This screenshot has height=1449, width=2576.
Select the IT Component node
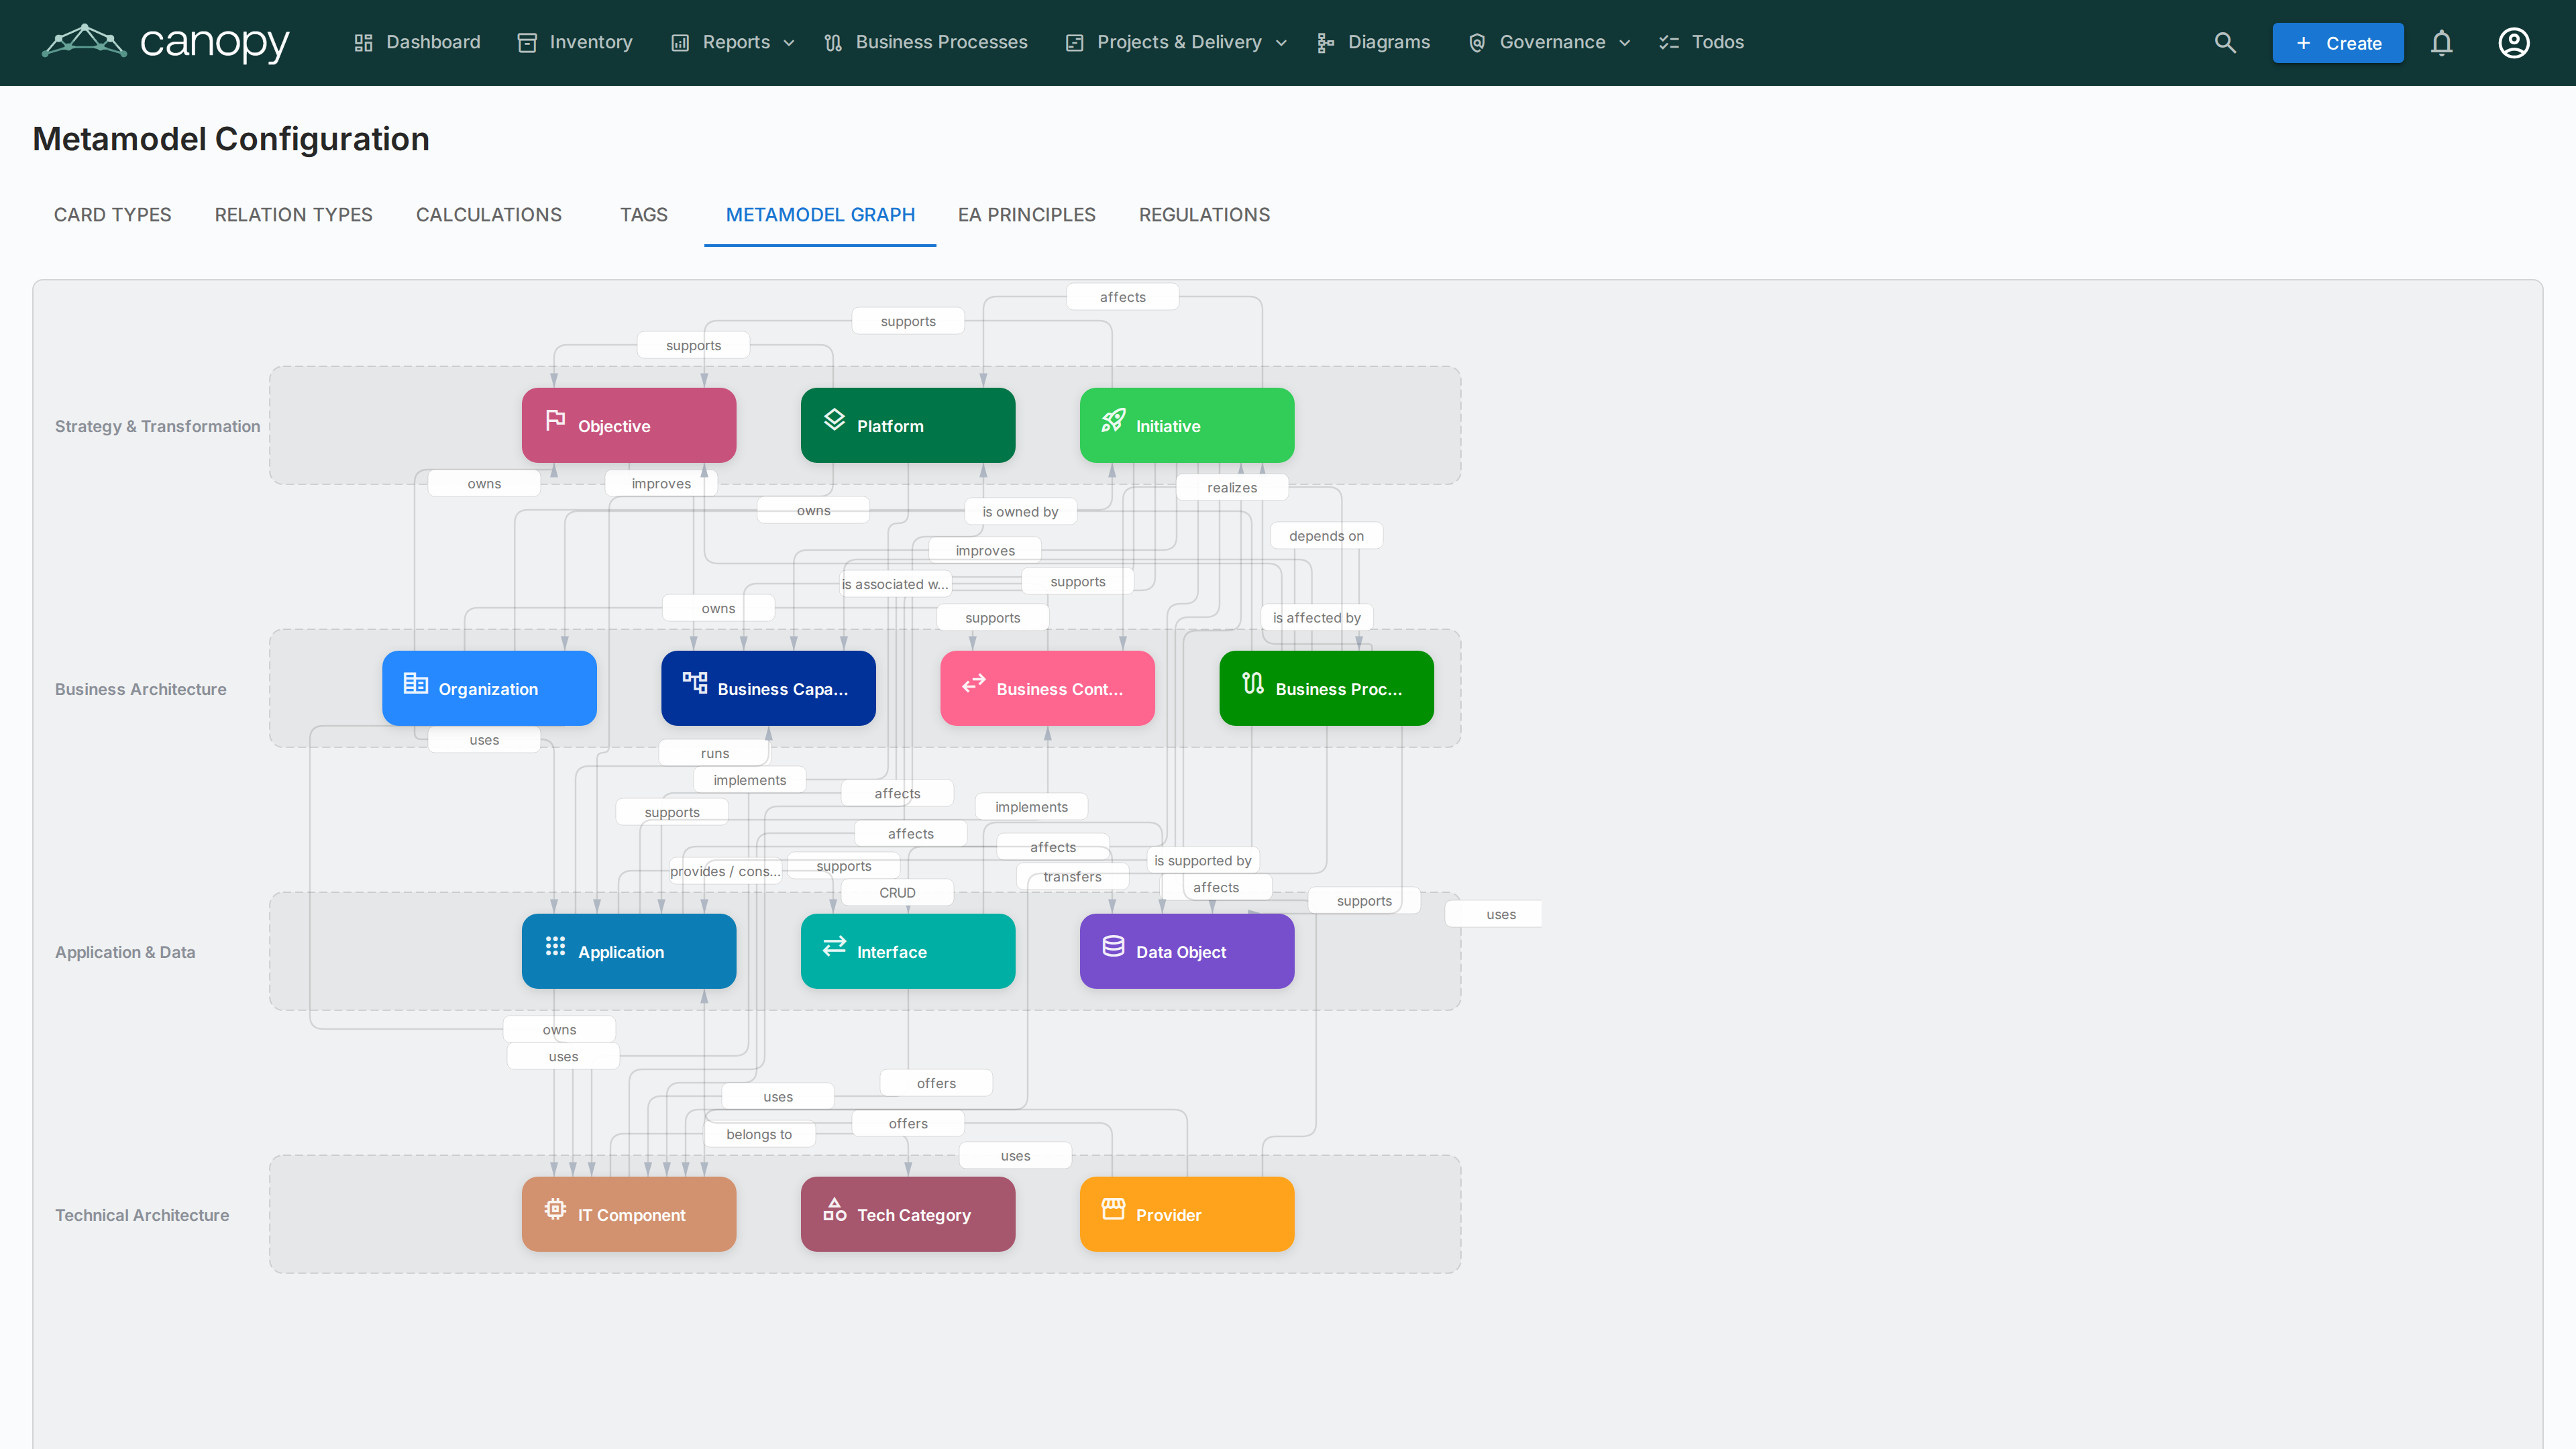pyautogui.click(x=629, y=1215)
